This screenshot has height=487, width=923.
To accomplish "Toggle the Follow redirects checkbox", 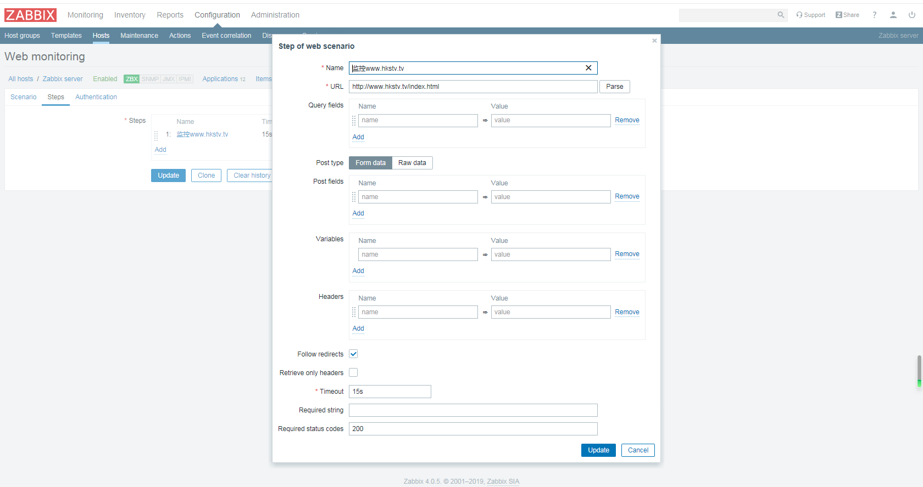I will 353,354.
